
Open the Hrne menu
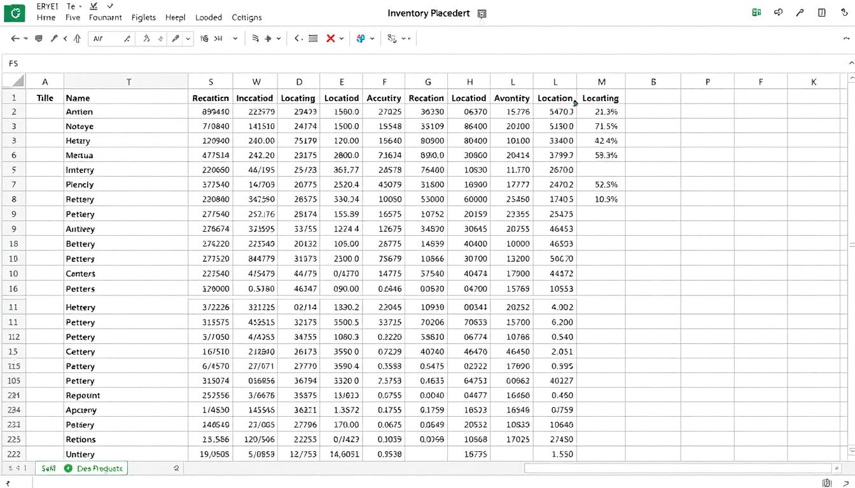tap(46, 18)
